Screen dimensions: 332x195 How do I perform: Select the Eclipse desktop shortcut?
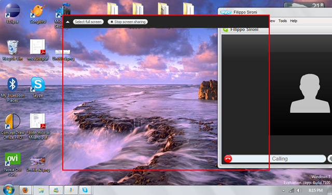12,13
